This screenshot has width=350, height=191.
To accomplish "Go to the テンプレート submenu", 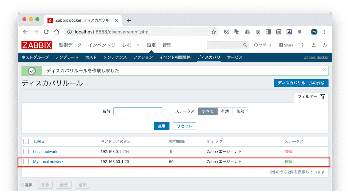I will (x=67, y=57).
